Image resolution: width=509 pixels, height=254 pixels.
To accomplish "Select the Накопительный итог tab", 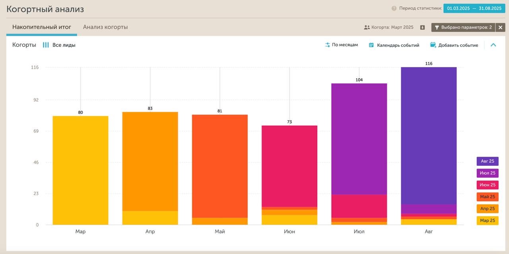I will (42, 27).
